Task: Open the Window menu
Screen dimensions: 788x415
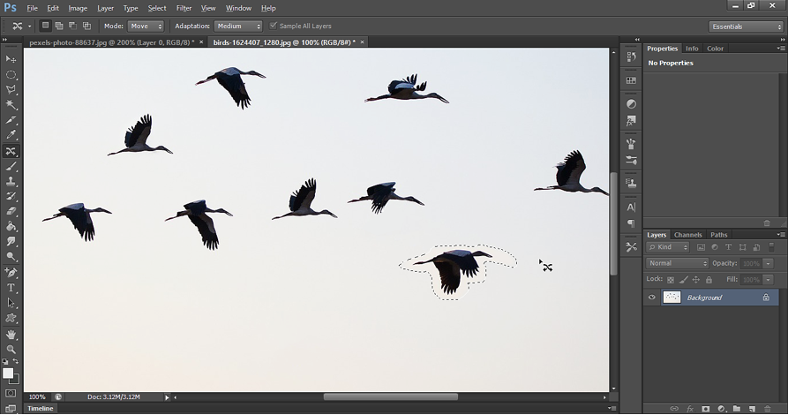Action: click(238, 8)
